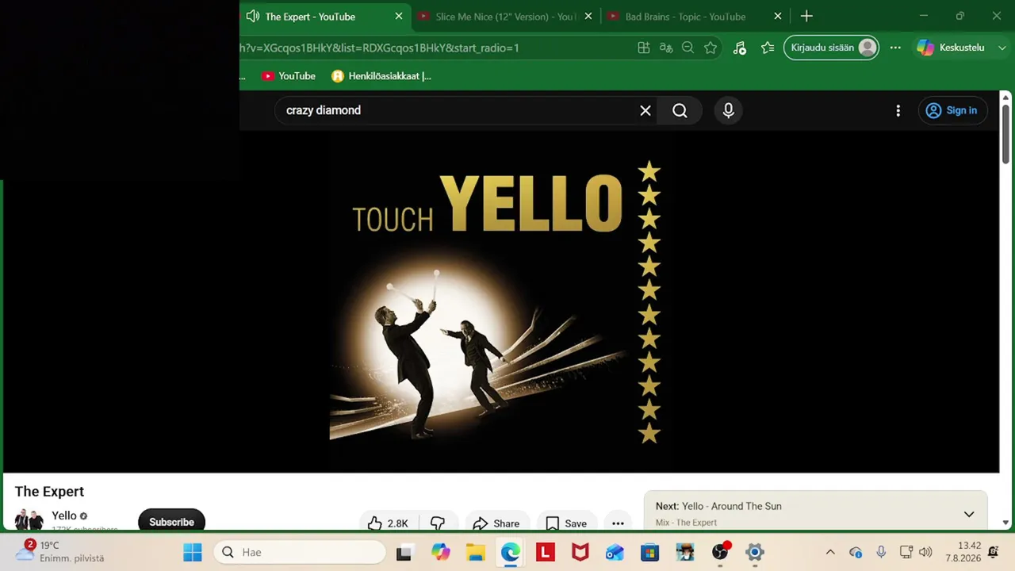Switch to Slice Me Nice tab

(x=504, y=16)
